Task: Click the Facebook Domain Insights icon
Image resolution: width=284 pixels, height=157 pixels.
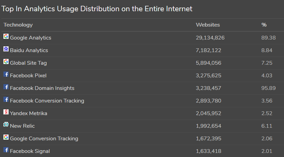Action: click(6, 87)
